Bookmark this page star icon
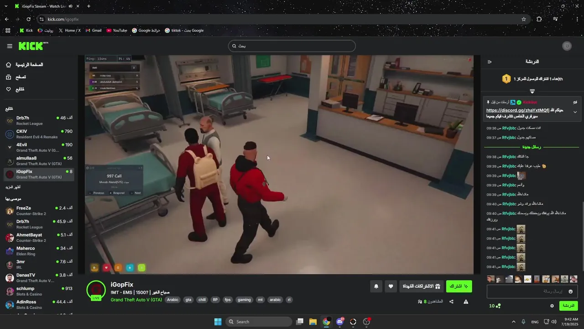This screenshot has height=329, width=584. (x=524, y=19)
